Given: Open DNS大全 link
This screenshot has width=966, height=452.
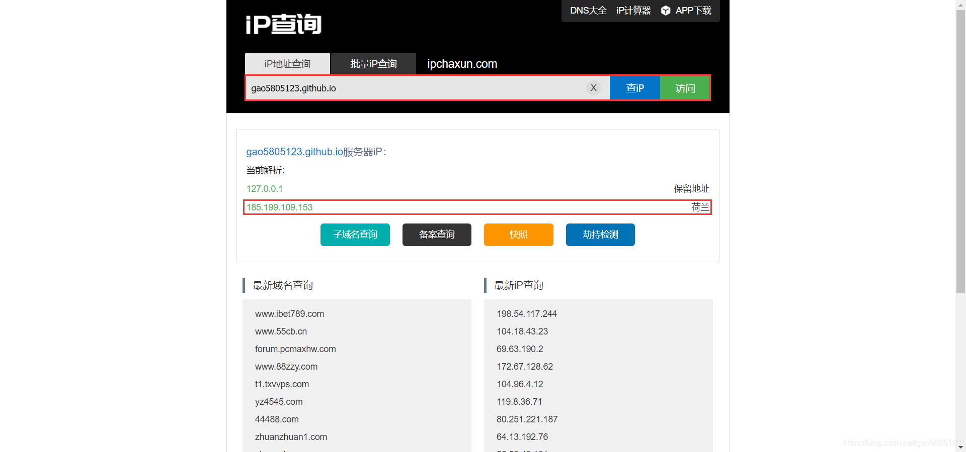Looking at the screenshot, I should point(588,11).
